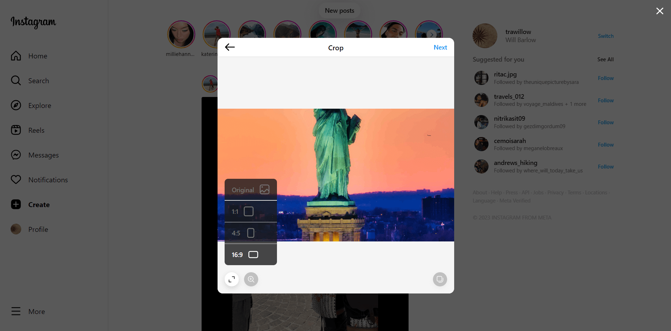This screenshot has height=331, width=671.
Task: Open Notifications from the sidebar
Action: [39, 180]
